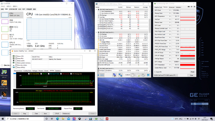Open the Hot Spot sensor dropdown
The height and width of the screenshot is (121, 215).
pos(170,19)
